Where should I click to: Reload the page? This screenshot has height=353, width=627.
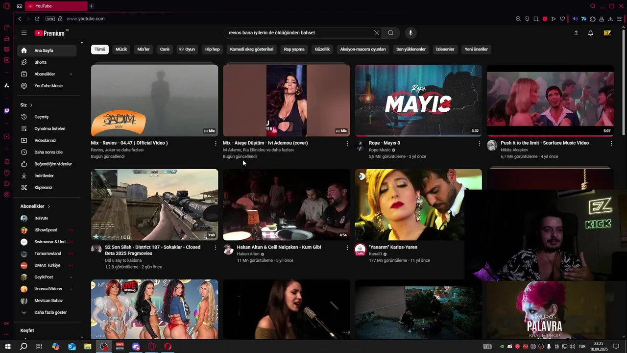tap(37, 19)
